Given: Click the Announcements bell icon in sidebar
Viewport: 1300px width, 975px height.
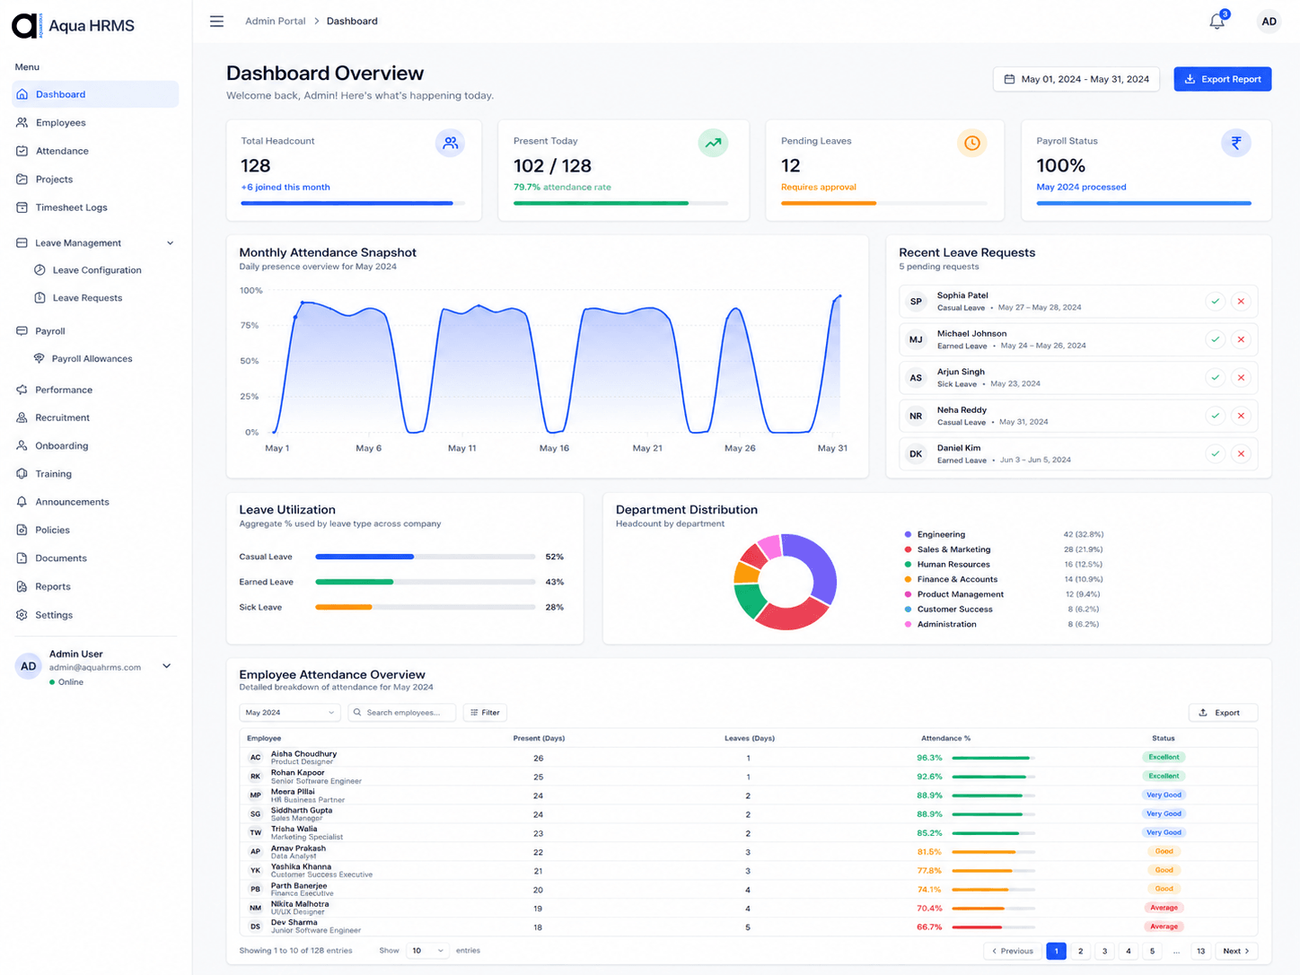Looking at the screenshot, I should pos(22,502).
